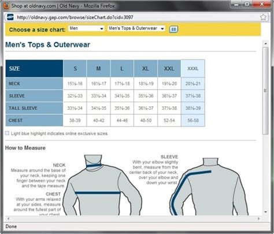Click the Firefox logo in title bar
274x234 pixels.
pyautogui.click(x=6, y=6)
